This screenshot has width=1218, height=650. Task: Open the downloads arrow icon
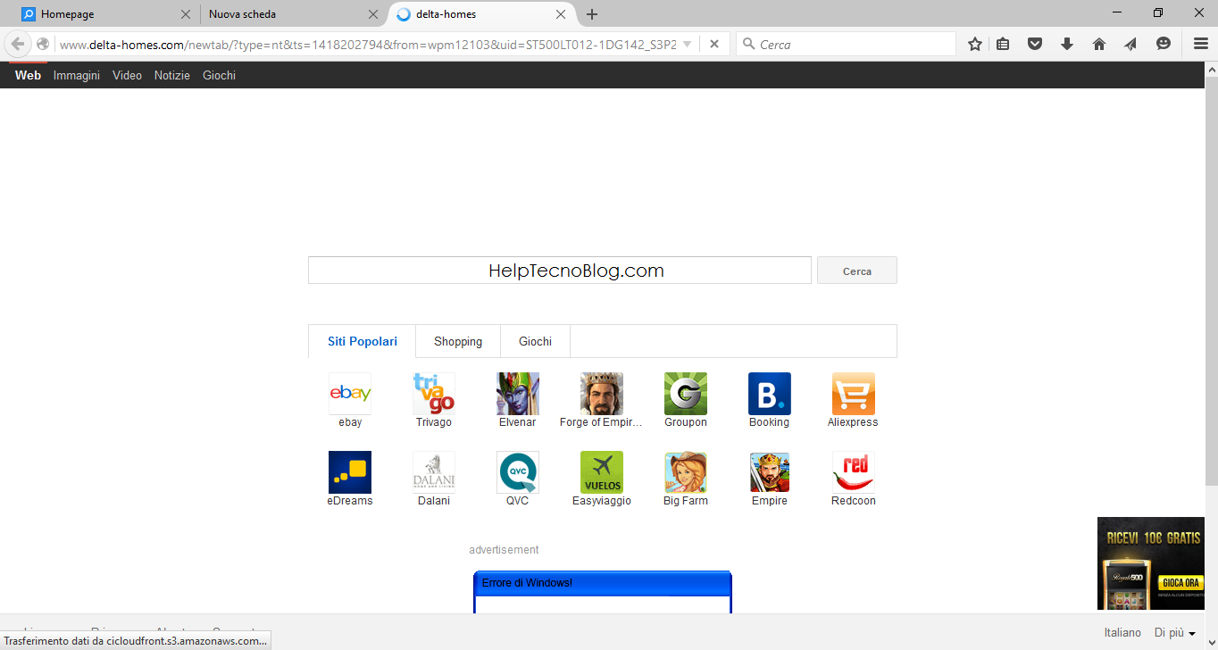[1067, 44]
